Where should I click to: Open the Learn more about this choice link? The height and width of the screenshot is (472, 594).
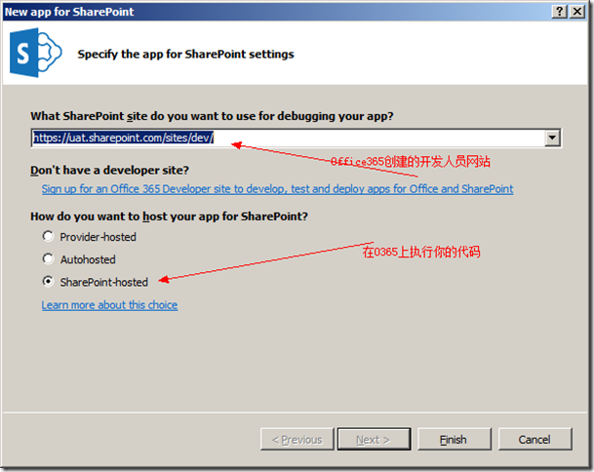click(109, 305)
